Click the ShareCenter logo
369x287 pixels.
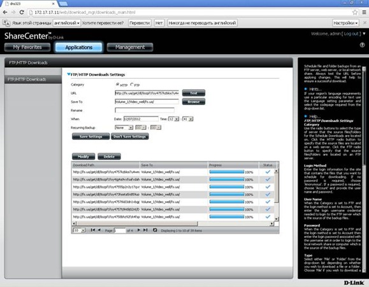tap(34, 36)
